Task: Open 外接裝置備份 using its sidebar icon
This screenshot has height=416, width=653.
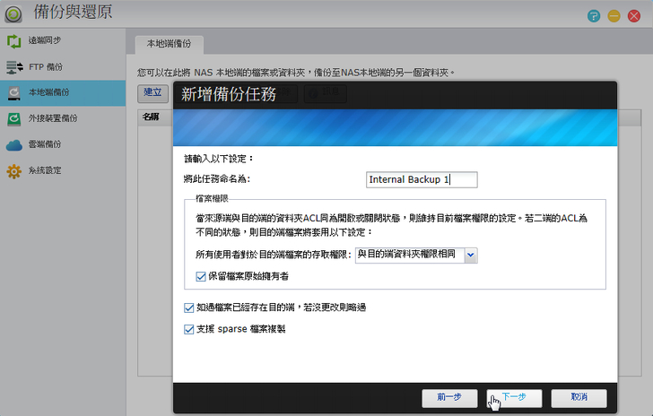Action: click(x=13, y=118)
